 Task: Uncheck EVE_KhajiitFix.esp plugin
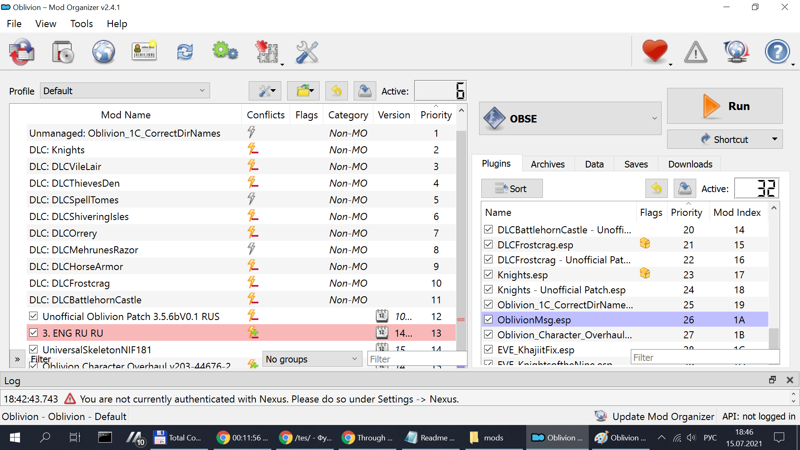489,350
